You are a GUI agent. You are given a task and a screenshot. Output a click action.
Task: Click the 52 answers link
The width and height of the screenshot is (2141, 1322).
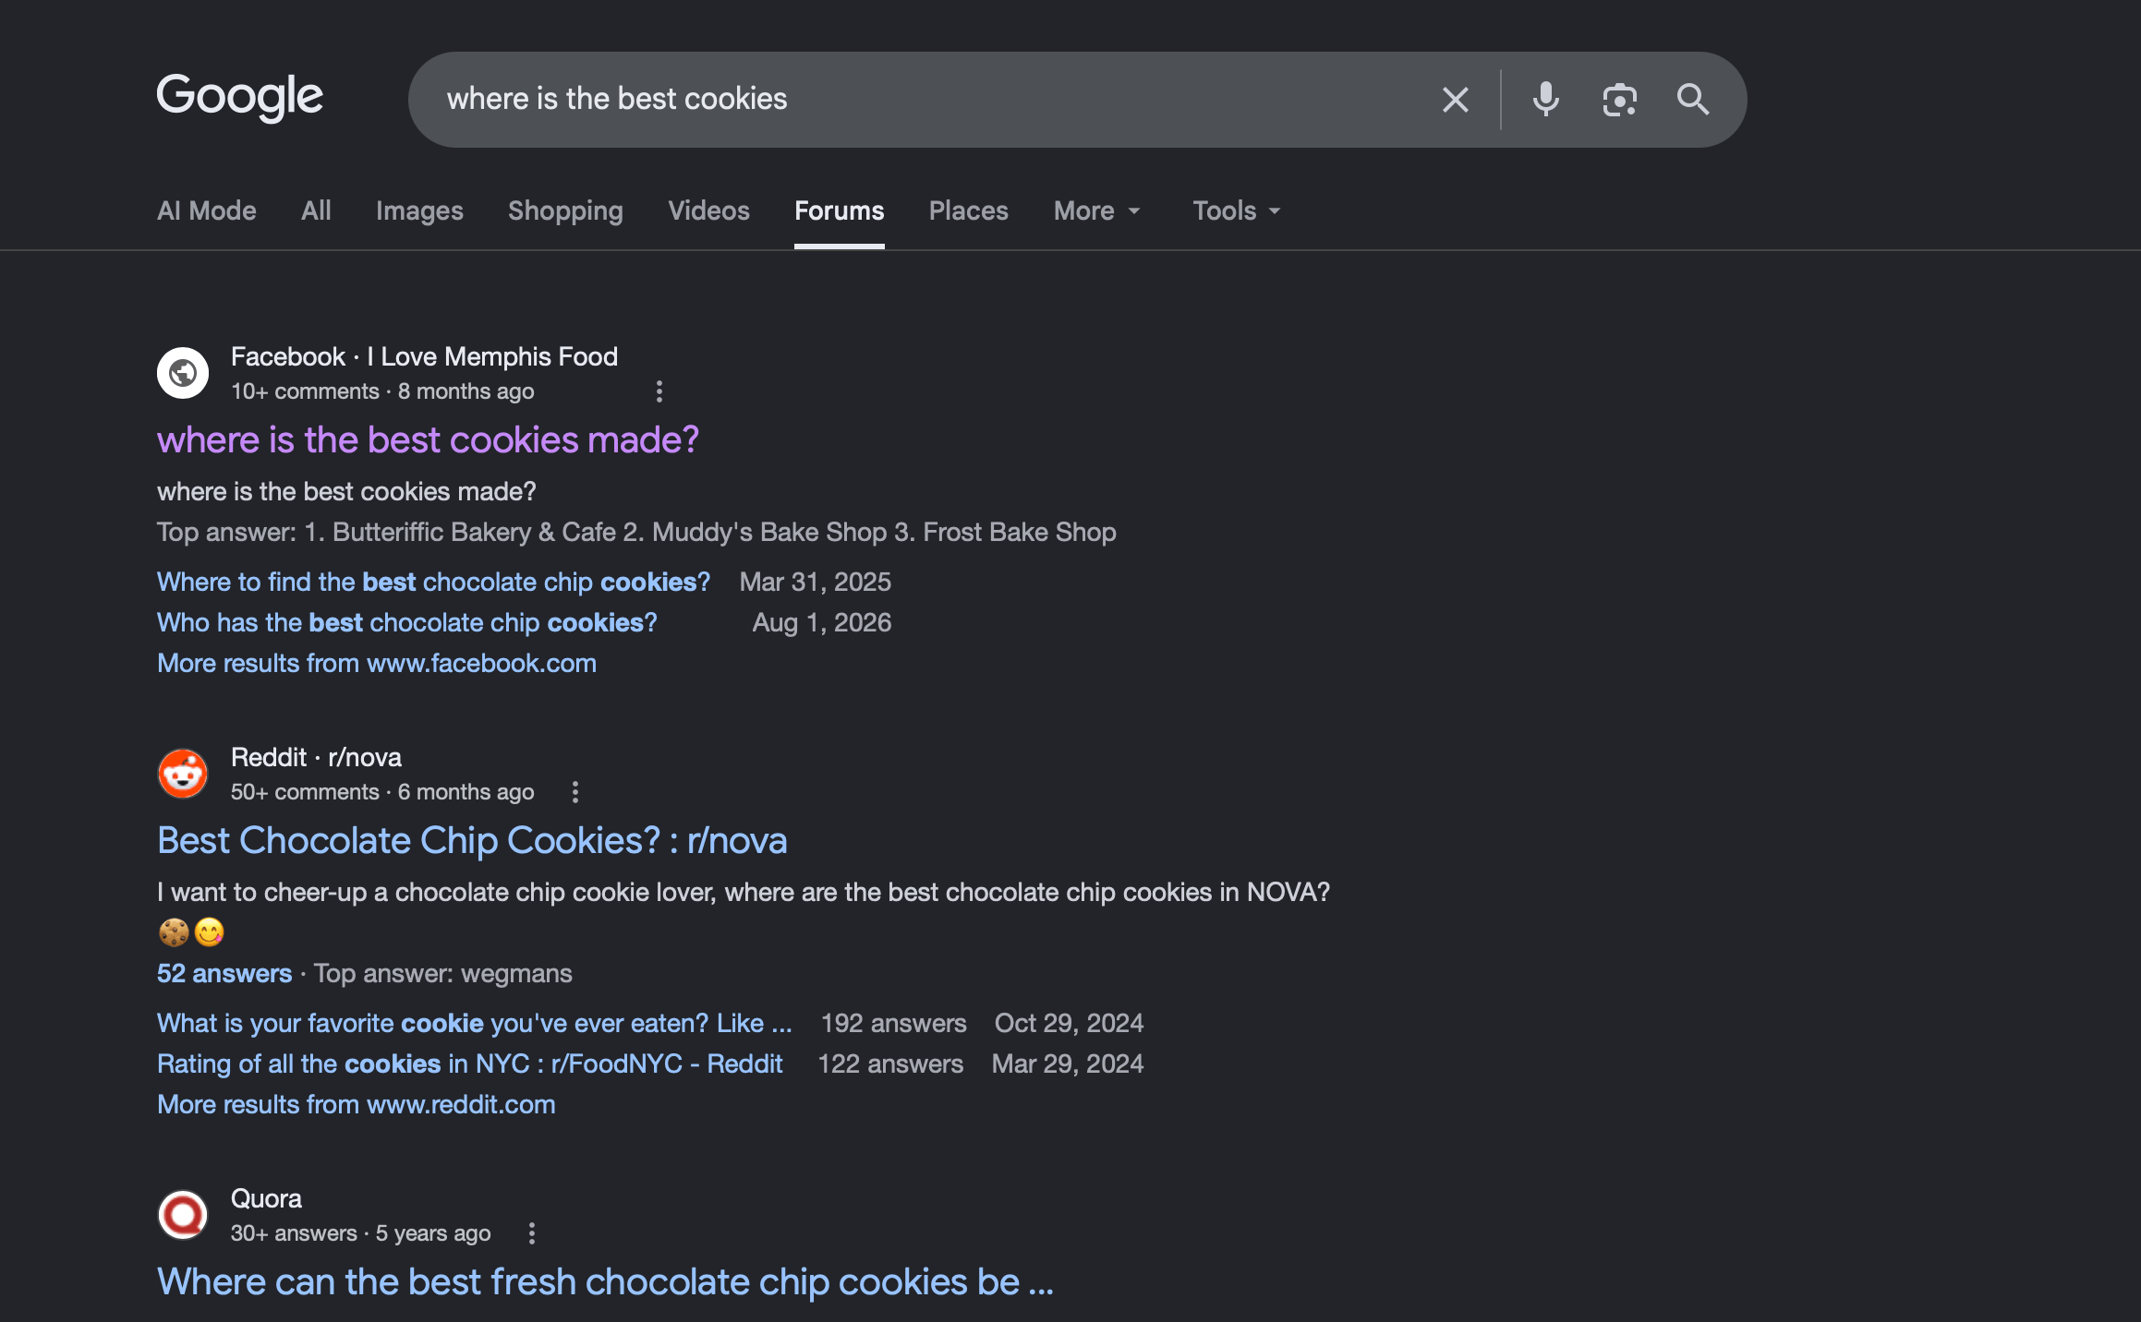pos(224,973)
